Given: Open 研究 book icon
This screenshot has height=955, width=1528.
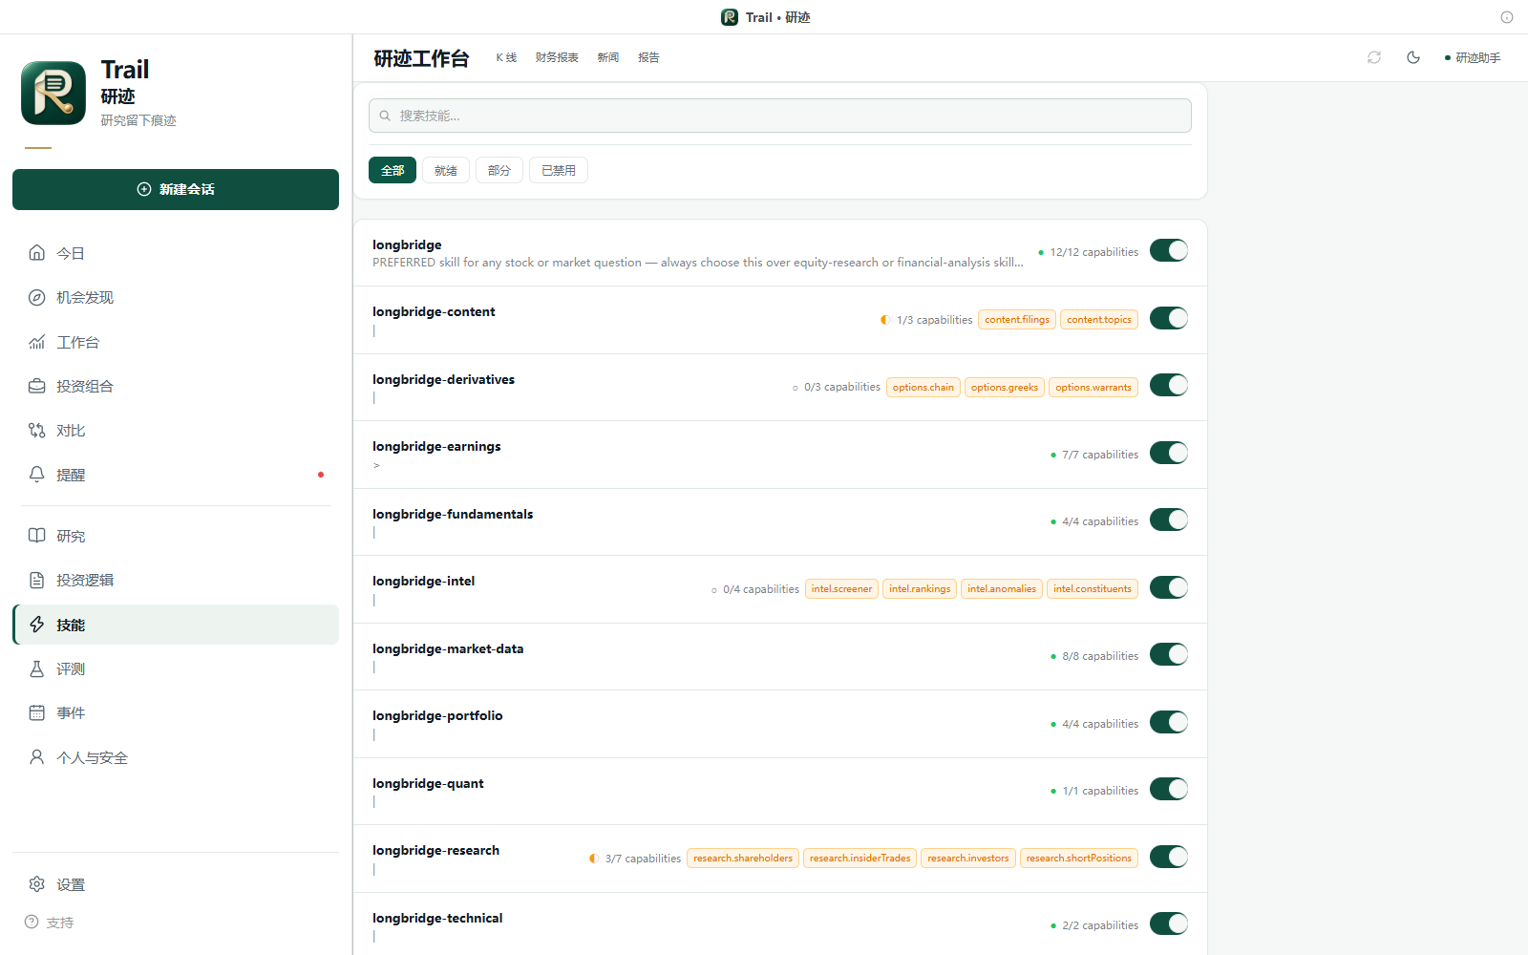Looking at the screenshot, I should [37, 536].
